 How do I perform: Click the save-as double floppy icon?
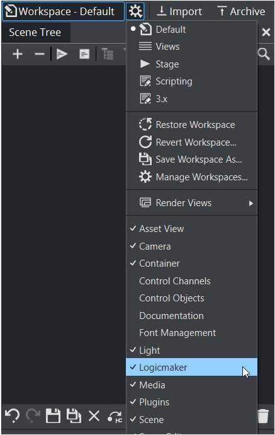(x=74, y=416)
